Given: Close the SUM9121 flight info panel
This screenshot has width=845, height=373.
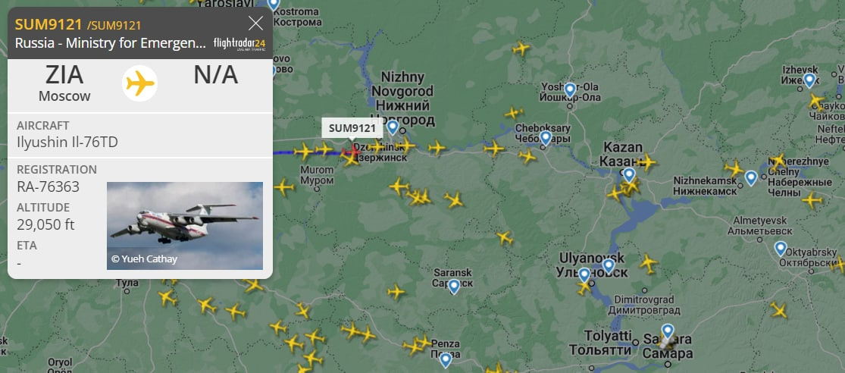Looking at the screenshot, I should pyautogui.click(x=255, y=24).
